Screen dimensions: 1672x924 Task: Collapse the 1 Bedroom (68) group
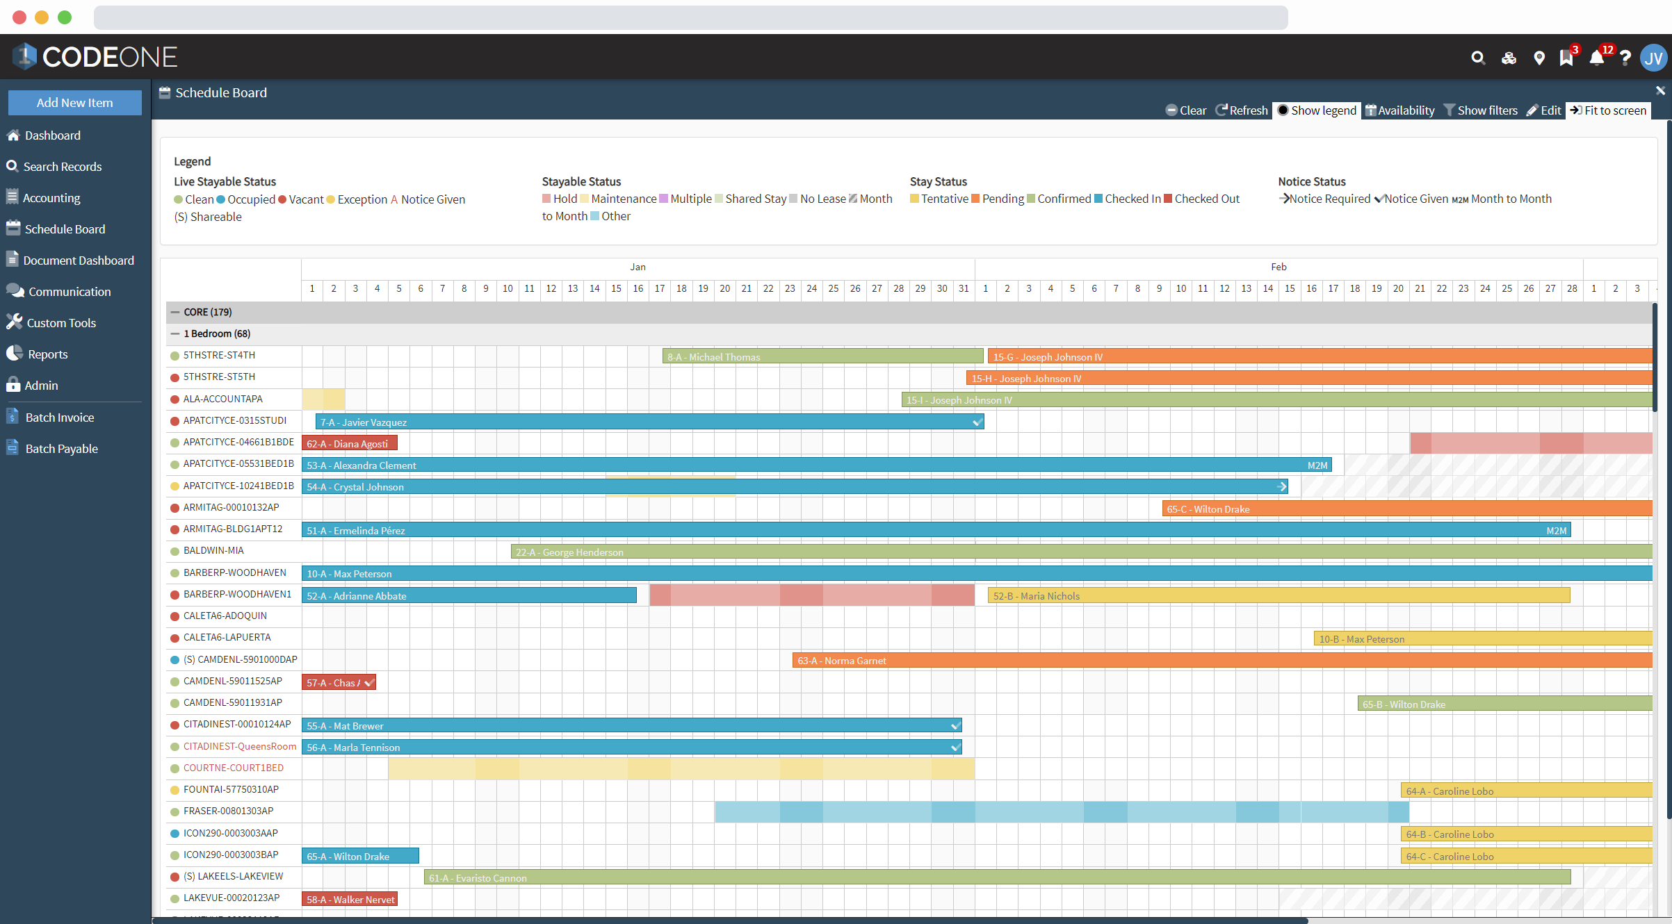click(175, 334)
